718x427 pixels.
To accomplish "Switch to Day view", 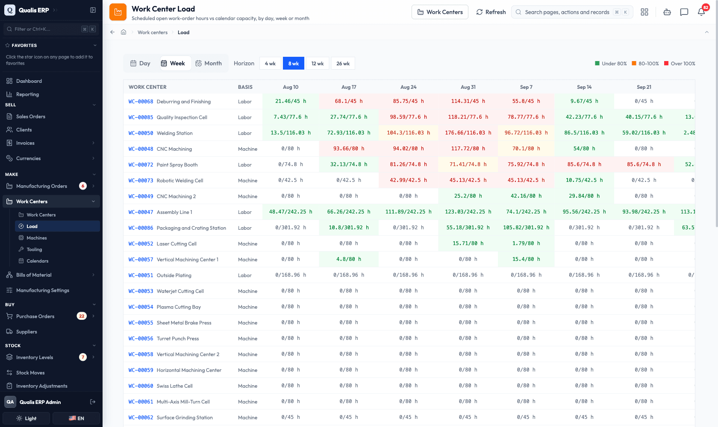I will pyautogui.click(x=141, y=63).
